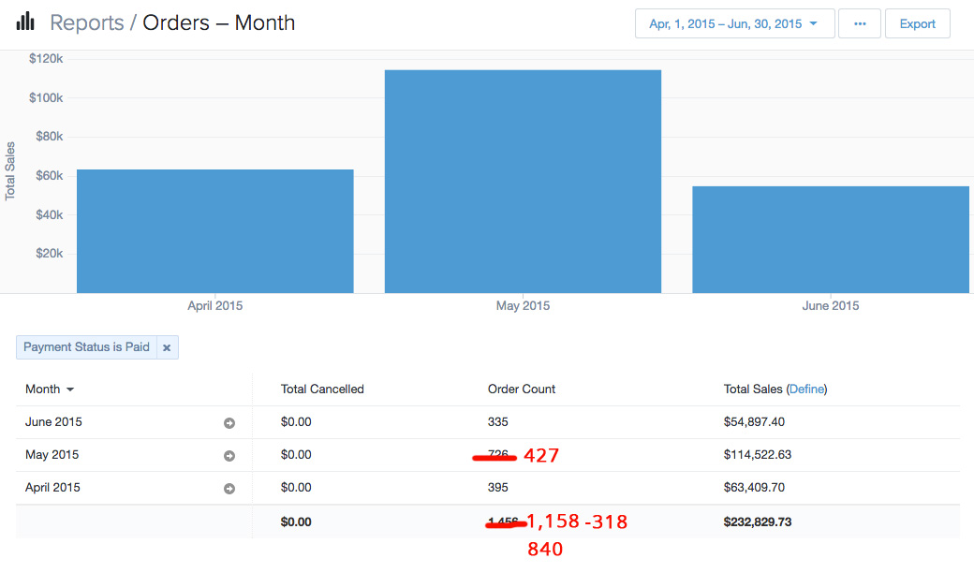Click the April 2015 order count 395
This screenshot has height=573, width=974.
click(x=497, y=488)
